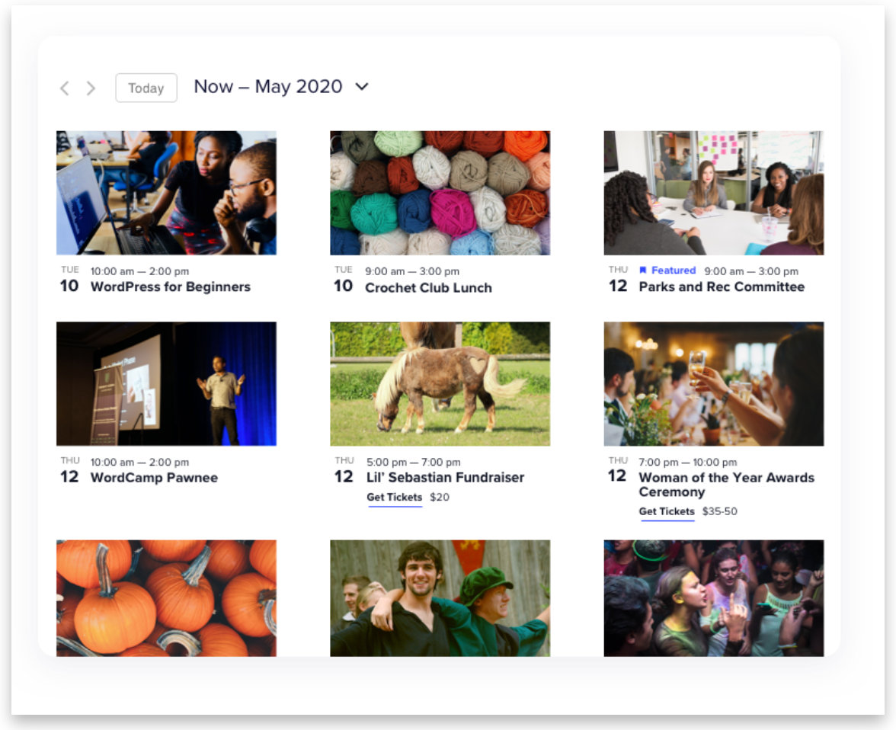896x730 pixels.
Task: Open the Crochet Club Lunch event title
Action: pyautogui.click(x=428, y=288)
